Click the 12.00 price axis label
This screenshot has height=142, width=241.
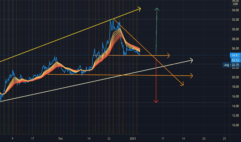(235, 115)
